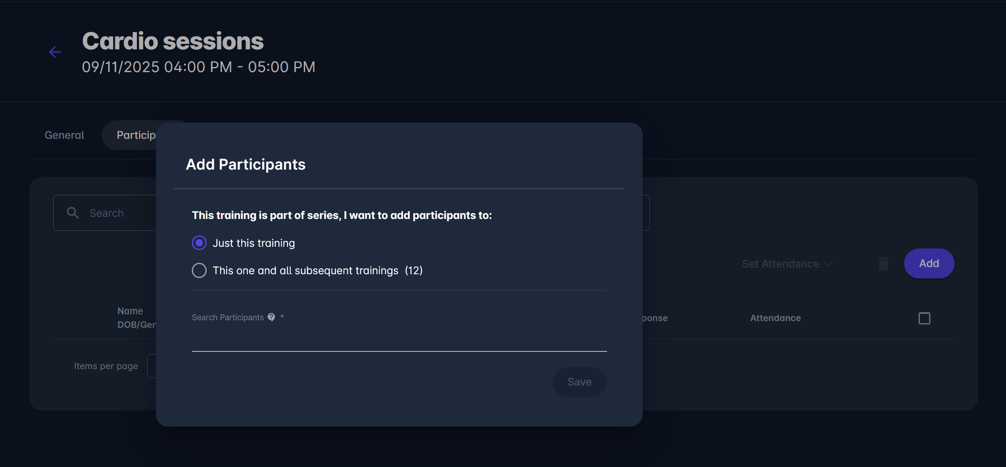The height and width of the screenshot is (467, 1006).
Task: Click the purple Add button
Action: (929, 264)
